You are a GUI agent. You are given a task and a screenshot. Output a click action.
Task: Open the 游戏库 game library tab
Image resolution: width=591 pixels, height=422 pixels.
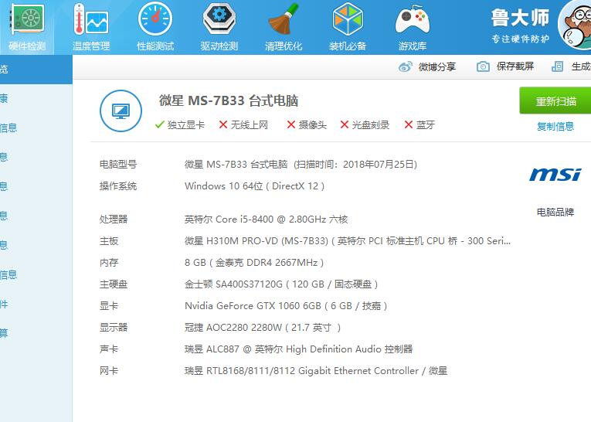413,27
